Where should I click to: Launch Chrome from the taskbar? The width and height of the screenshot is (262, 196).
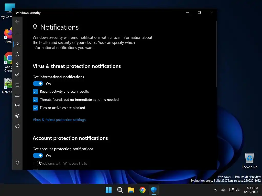(x=143, y=190)
